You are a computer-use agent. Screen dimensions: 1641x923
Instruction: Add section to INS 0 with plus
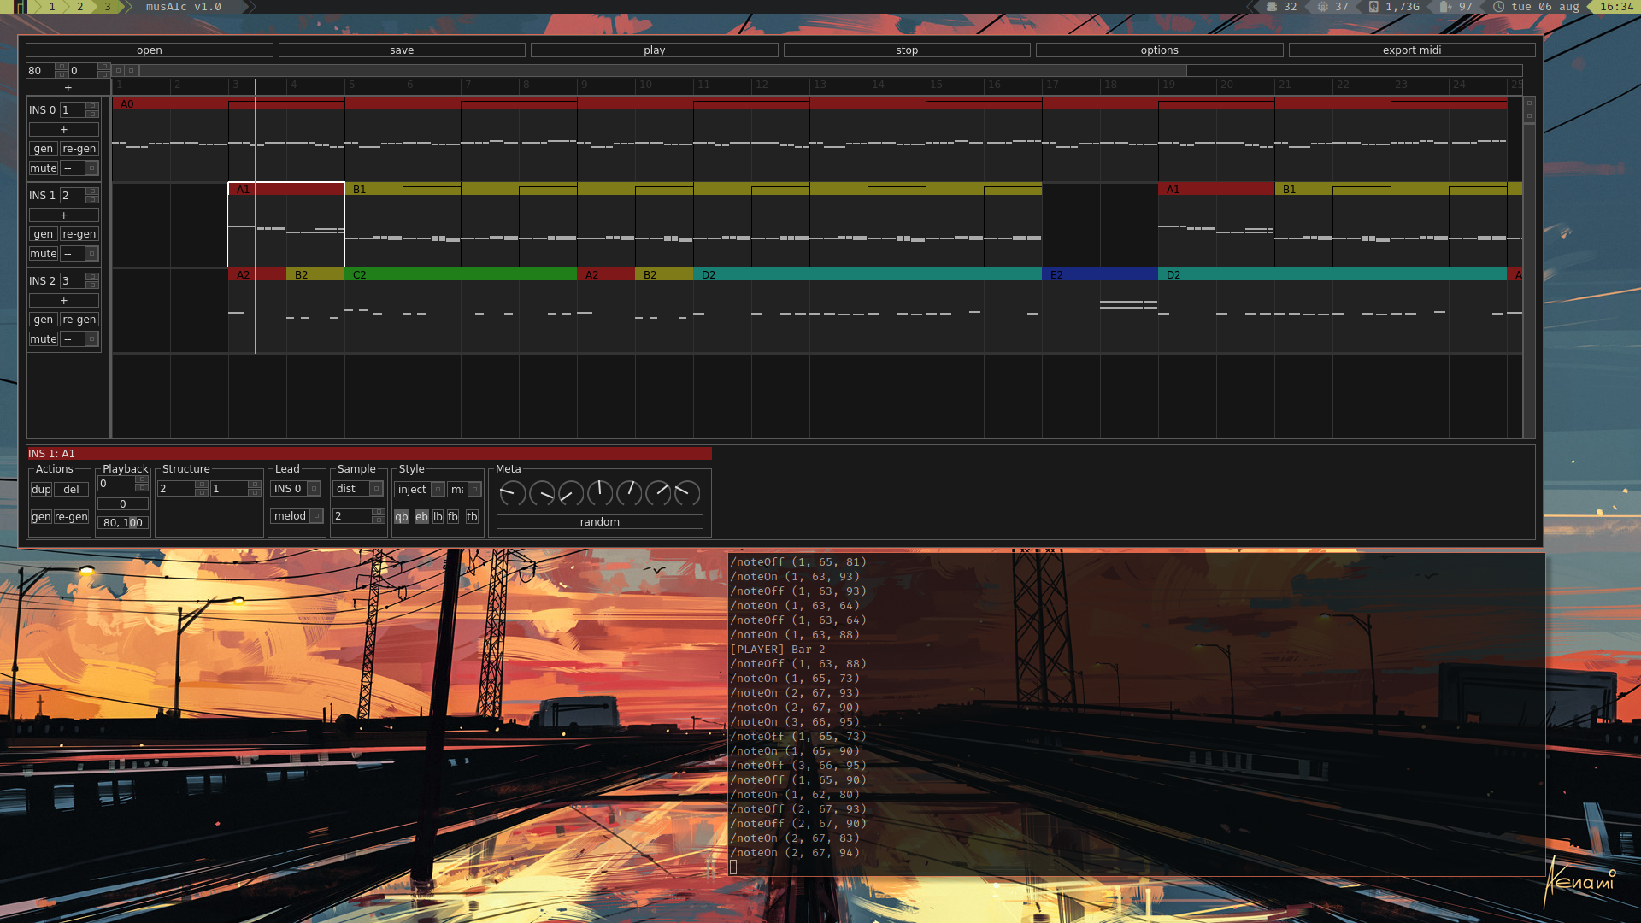(64, 130)
